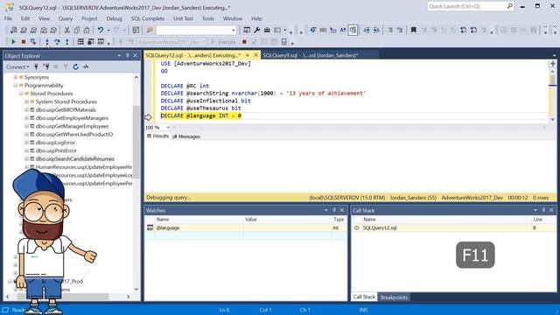Image resolution: width=560 pixels, height=315 pixels.
Task: Click the @language Value cell in Watches
Action: pyautogui.click(x=288, y=227)
